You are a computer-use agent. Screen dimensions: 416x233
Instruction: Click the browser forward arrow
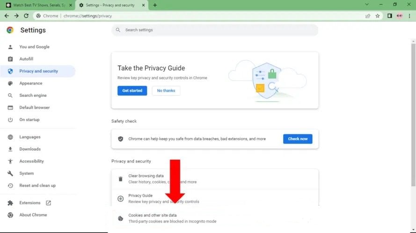pos(16,16)
